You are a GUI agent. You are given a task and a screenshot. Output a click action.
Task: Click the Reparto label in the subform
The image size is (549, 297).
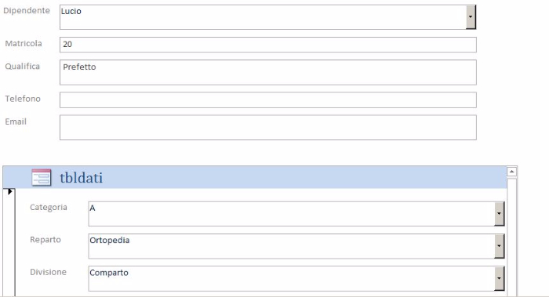(x=45, y=240)
